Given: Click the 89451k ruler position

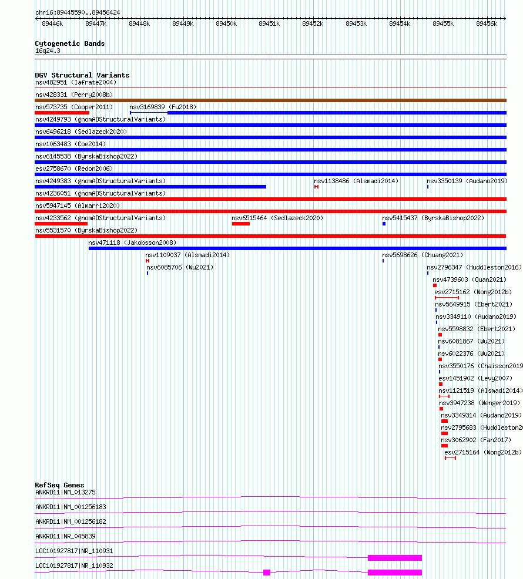Looking at the screenshot, I should [269, 23].
